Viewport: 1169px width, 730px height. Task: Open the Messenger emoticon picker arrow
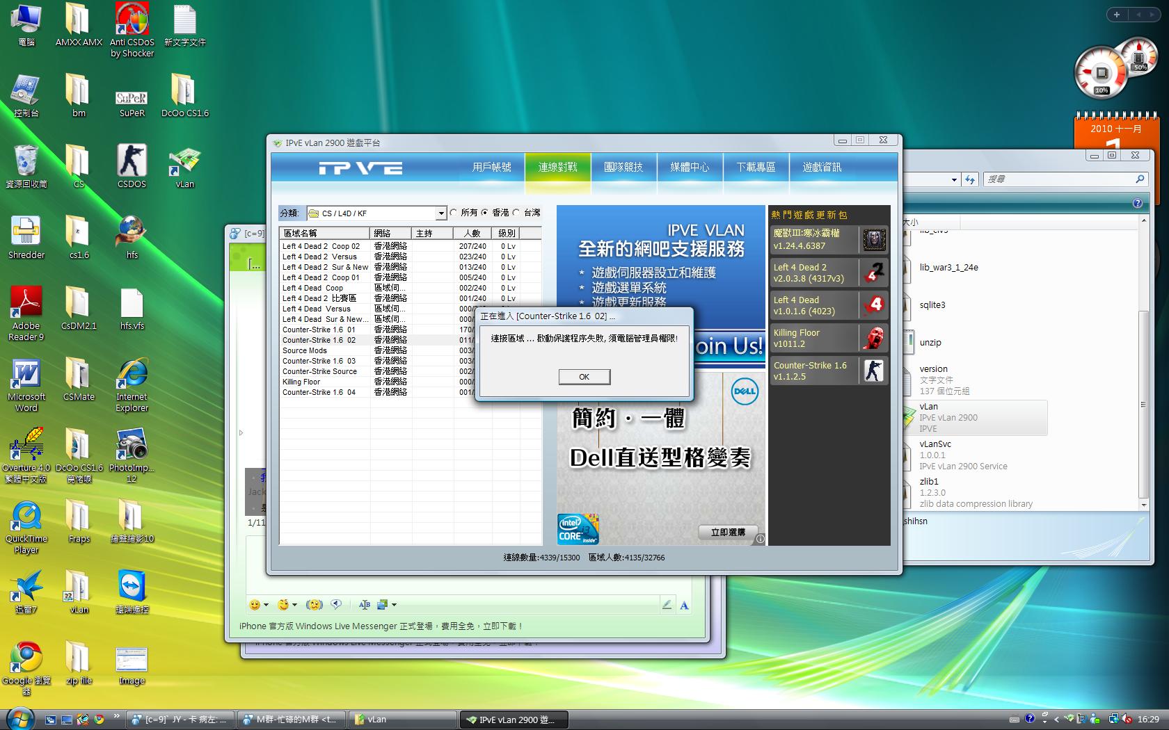click(x=266, y=605)
